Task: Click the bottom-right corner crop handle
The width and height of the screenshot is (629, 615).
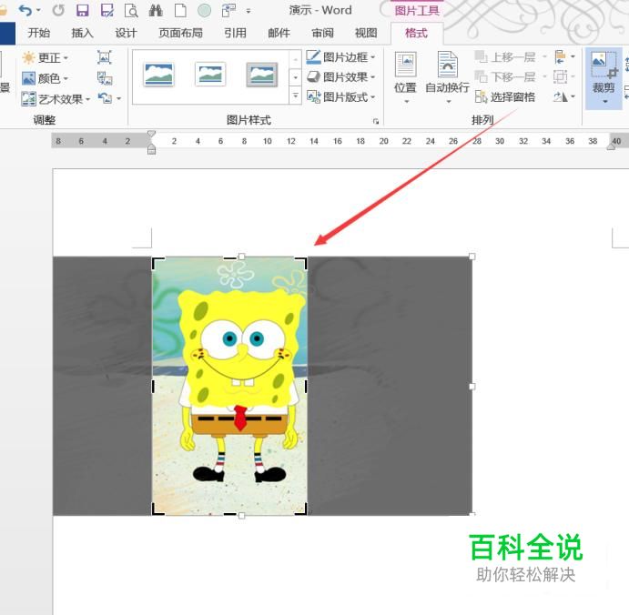Action: point(301,509)
